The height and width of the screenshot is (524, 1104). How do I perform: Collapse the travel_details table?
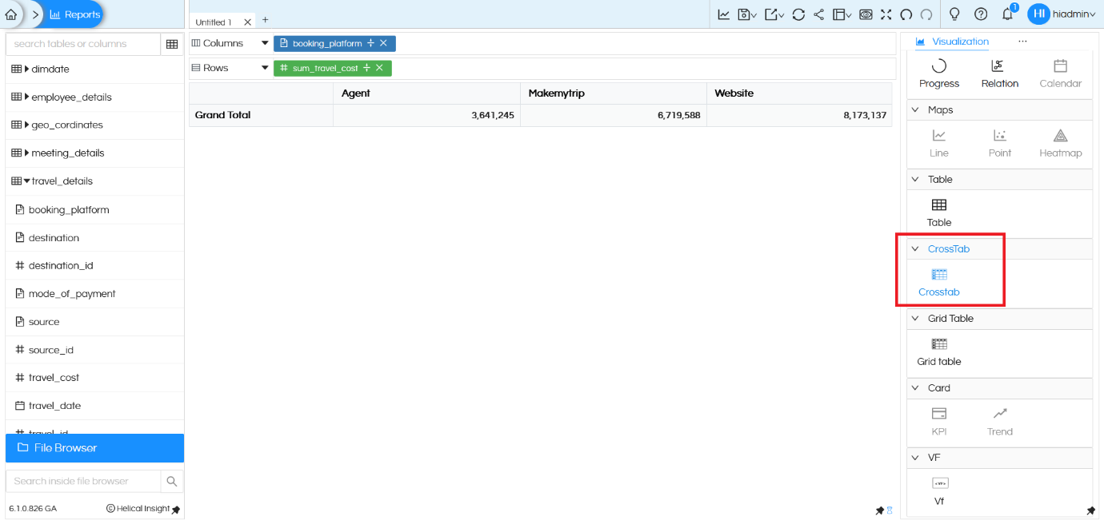(x=26, y=181)
